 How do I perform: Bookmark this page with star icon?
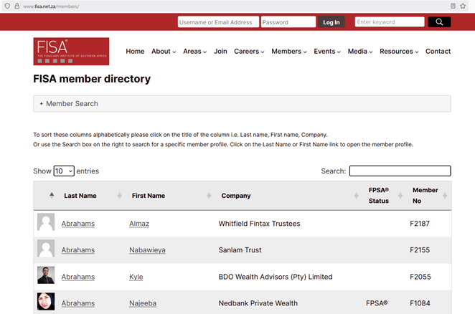click(x=463, y=6)
